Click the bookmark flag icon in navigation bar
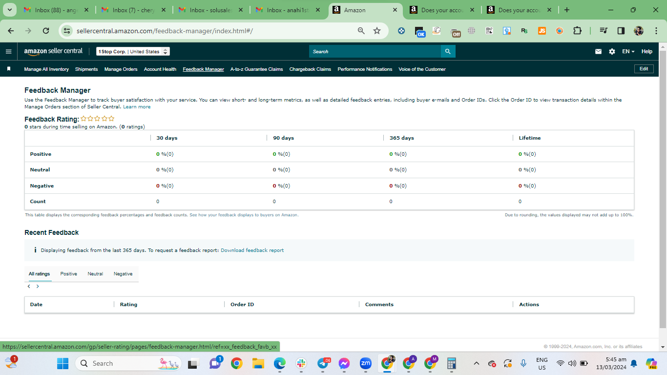This screenshot has width=667, height=375. [9, 69]
